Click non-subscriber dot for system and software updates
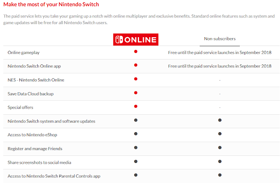Viewport: 280px width, 183px height. point(220,120)
